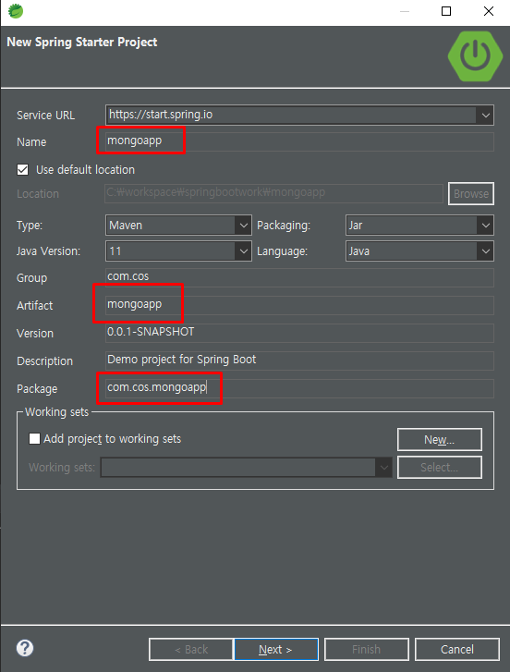
Task: Click the < Back button
Action: pos(191,650)
